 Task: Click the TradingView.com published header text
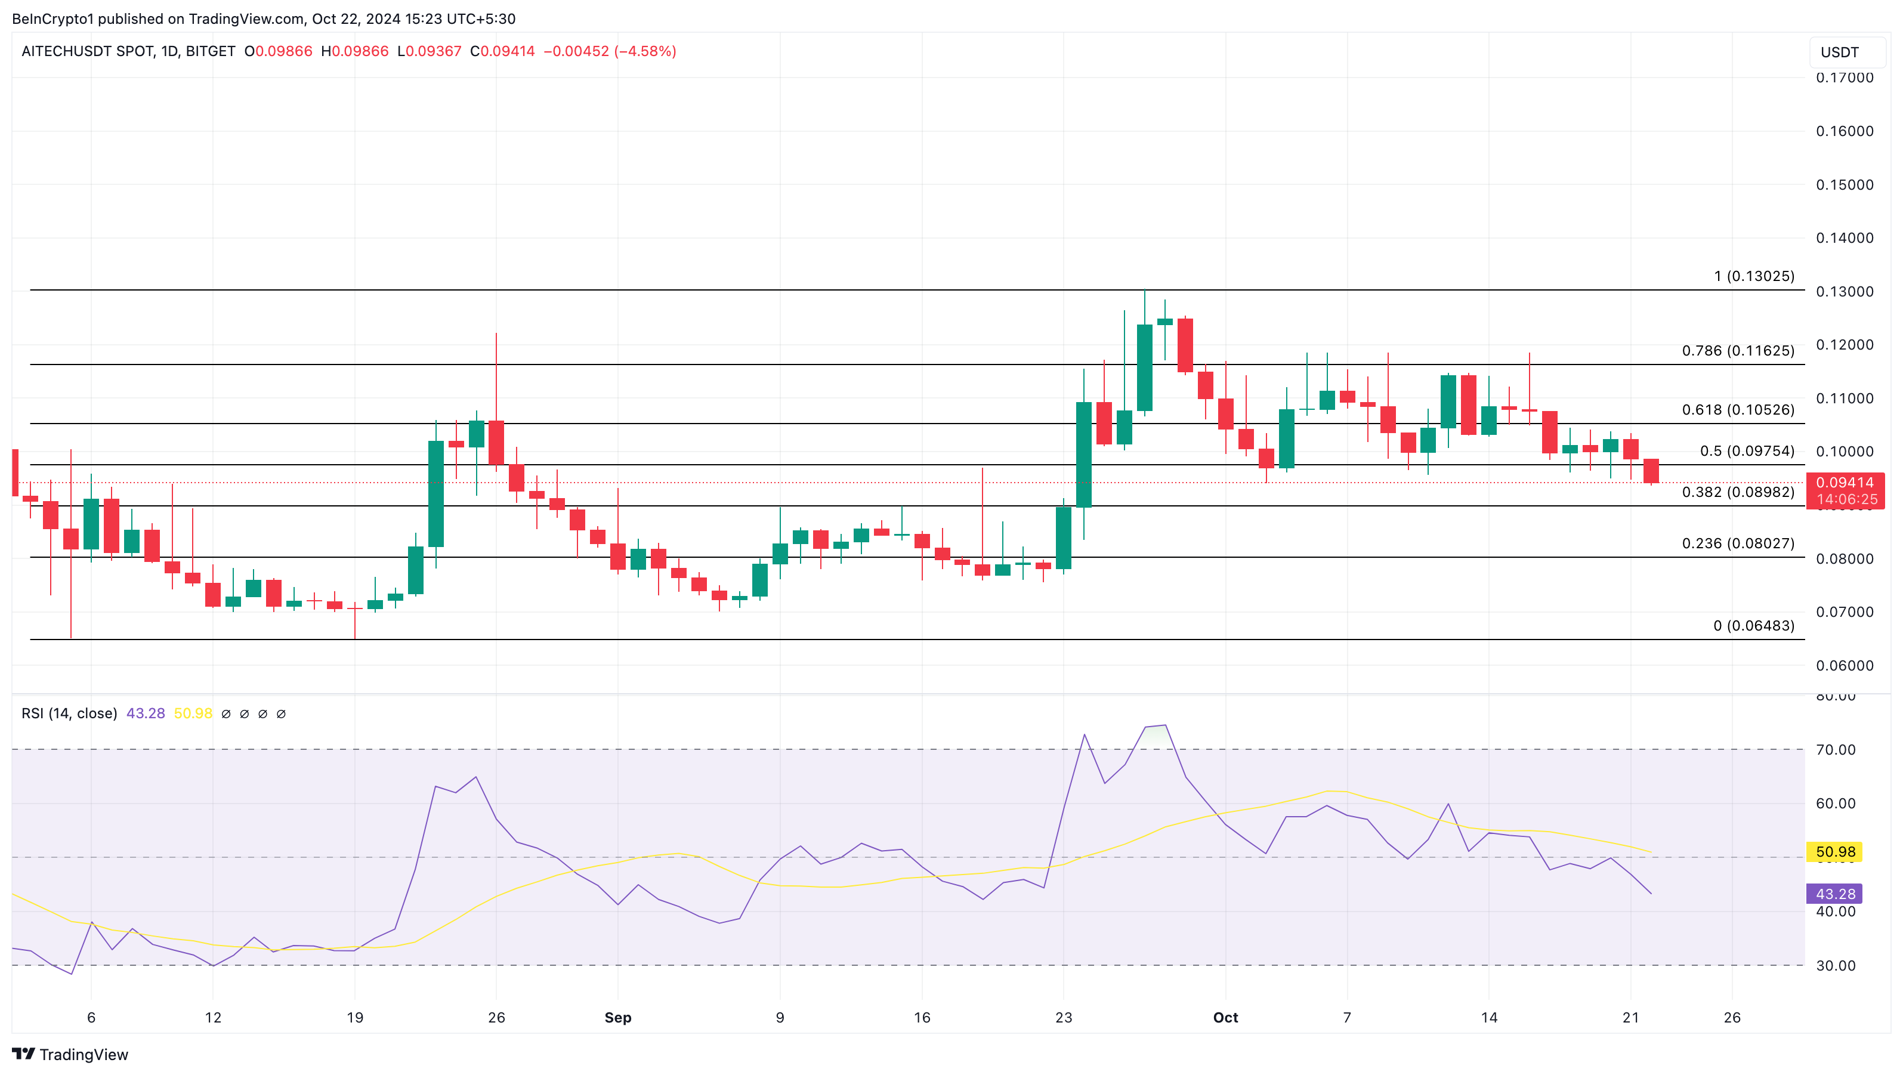click(x=264, y=18)
